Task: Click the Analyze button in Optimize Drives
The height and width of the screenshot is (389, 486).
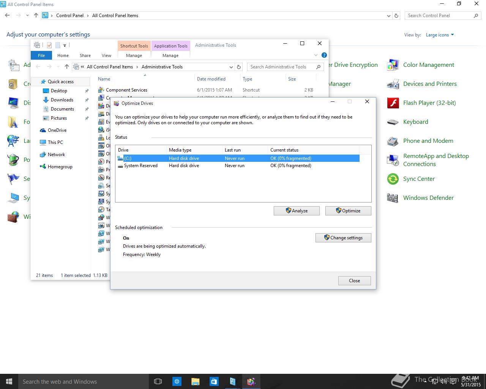Action: (x=297, y=211)
